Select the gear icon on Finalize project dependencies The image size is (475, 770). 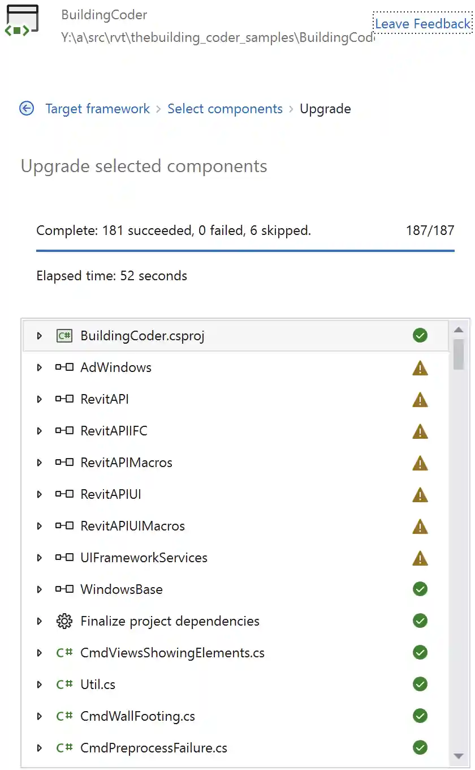(x=64, y=621)
